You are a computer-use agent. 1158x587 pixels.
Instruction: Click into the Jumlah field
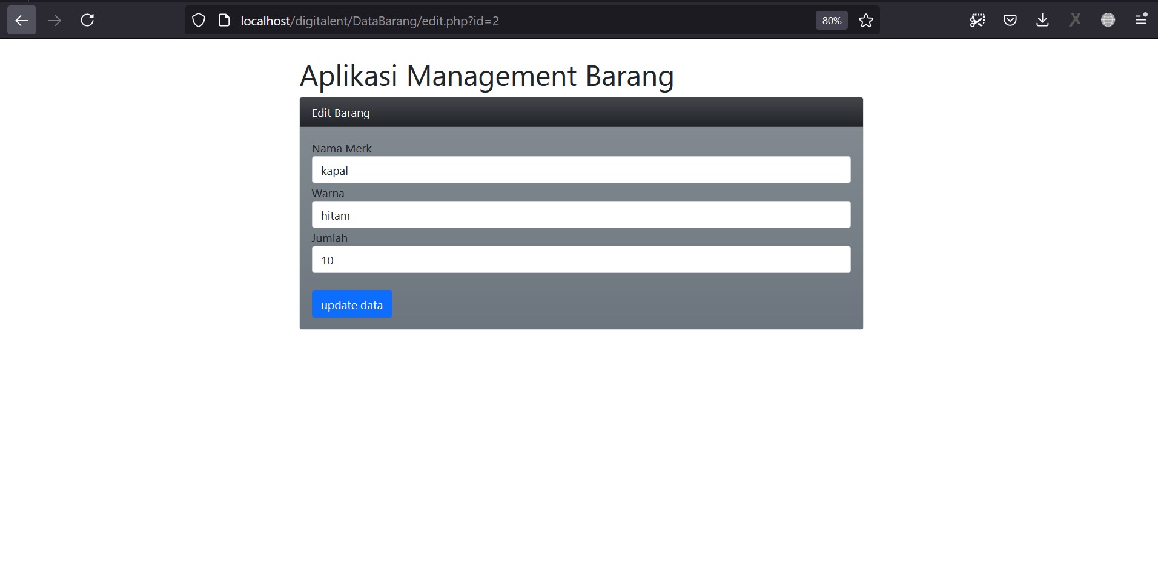[581, 260]
